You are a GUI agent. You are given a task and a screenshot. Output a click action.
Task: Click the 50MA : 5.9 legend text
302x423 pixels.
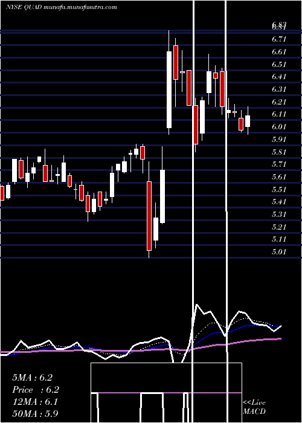[36, 413]
